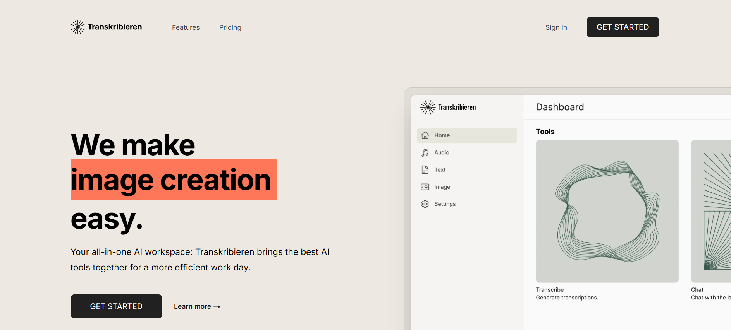Open the Features nav link
This screenshot has height=330, width=731.
tap(186, 27)
